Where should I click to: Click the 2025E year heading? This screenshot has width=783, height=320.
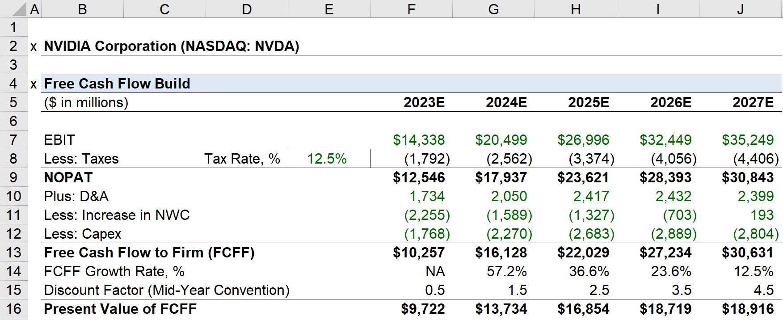588,102
